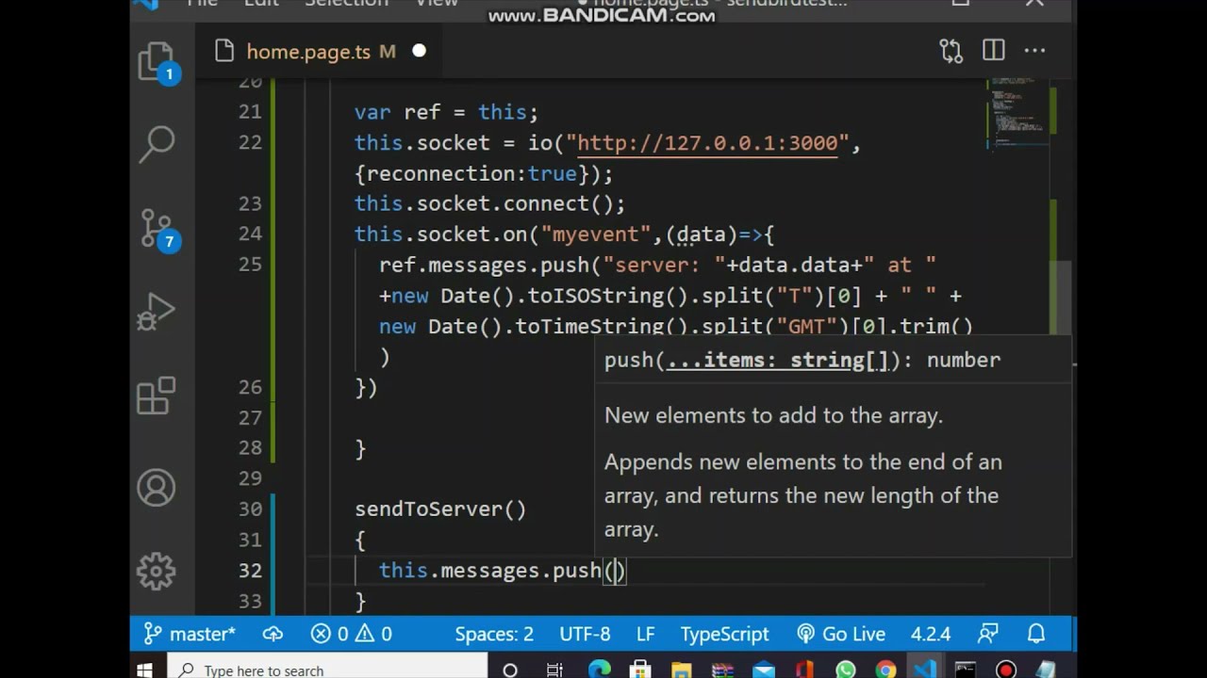Open command prompt terminal on taskbar

click(x=966, y=670)
